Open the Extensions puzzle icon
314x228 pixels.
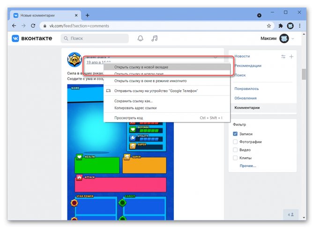(281, 26)
